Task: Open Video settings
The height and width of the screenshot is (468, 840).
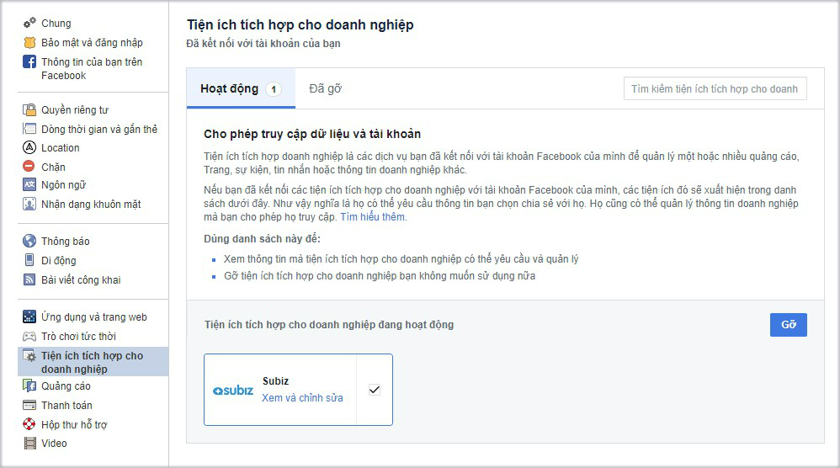Action: coord(54,444)
